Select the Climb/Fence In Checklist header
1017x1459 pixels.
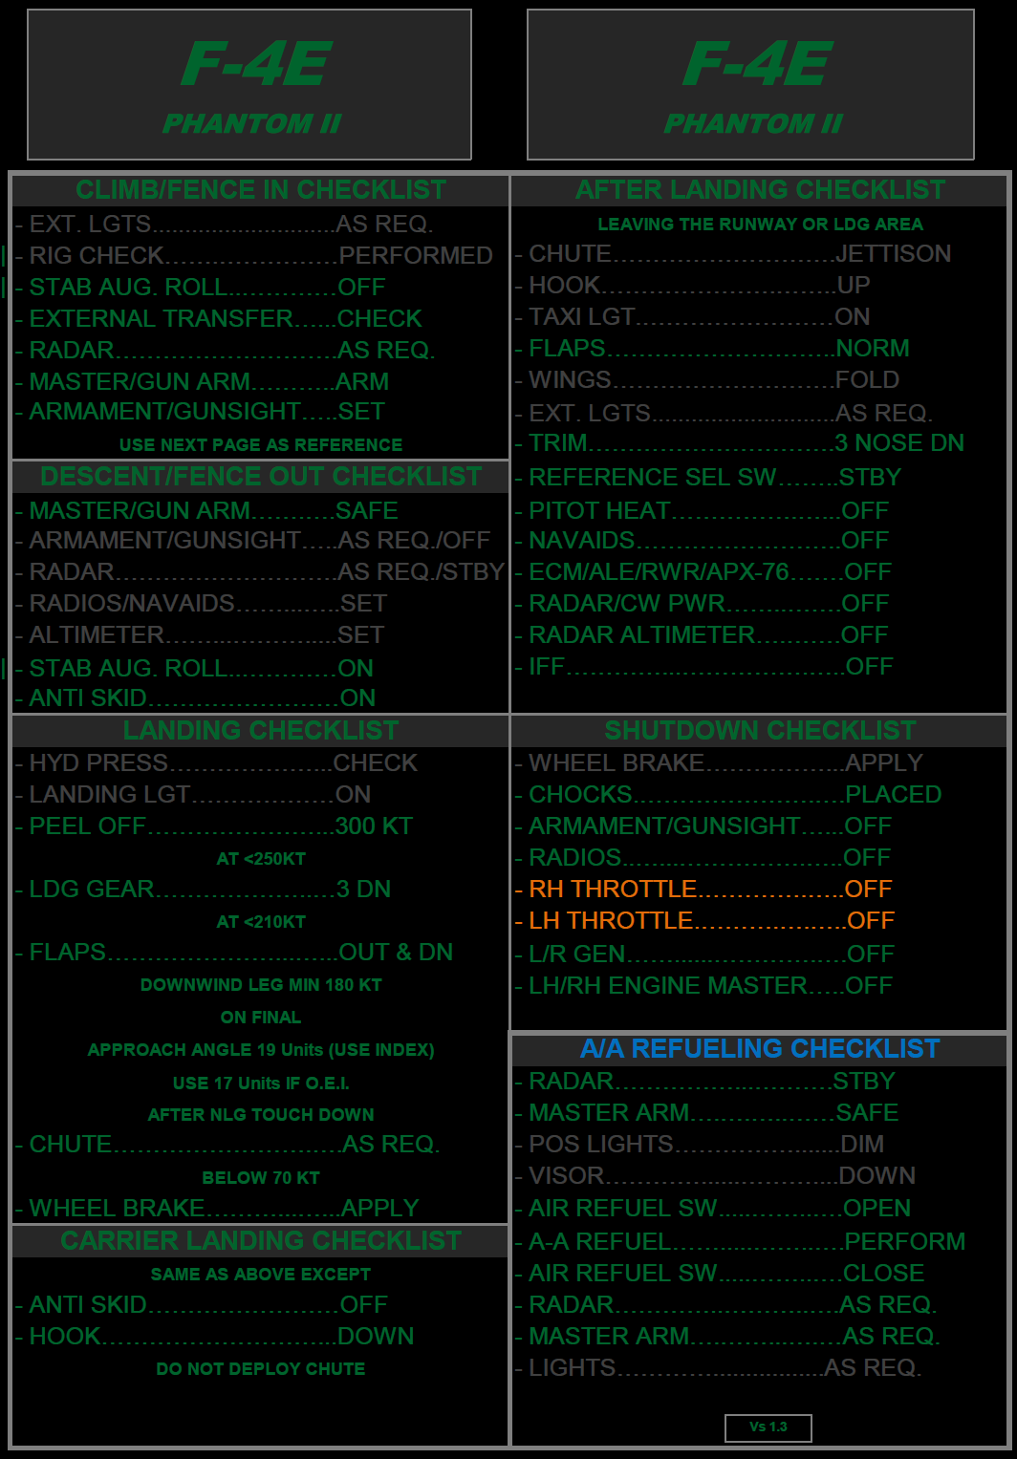coord(260,190)
